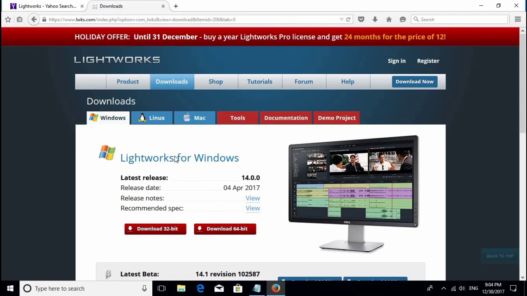Close the Downloads browser tab
The height and width of the screenshot is (296, 527).
pyautogui.click(x=163, y=6)
